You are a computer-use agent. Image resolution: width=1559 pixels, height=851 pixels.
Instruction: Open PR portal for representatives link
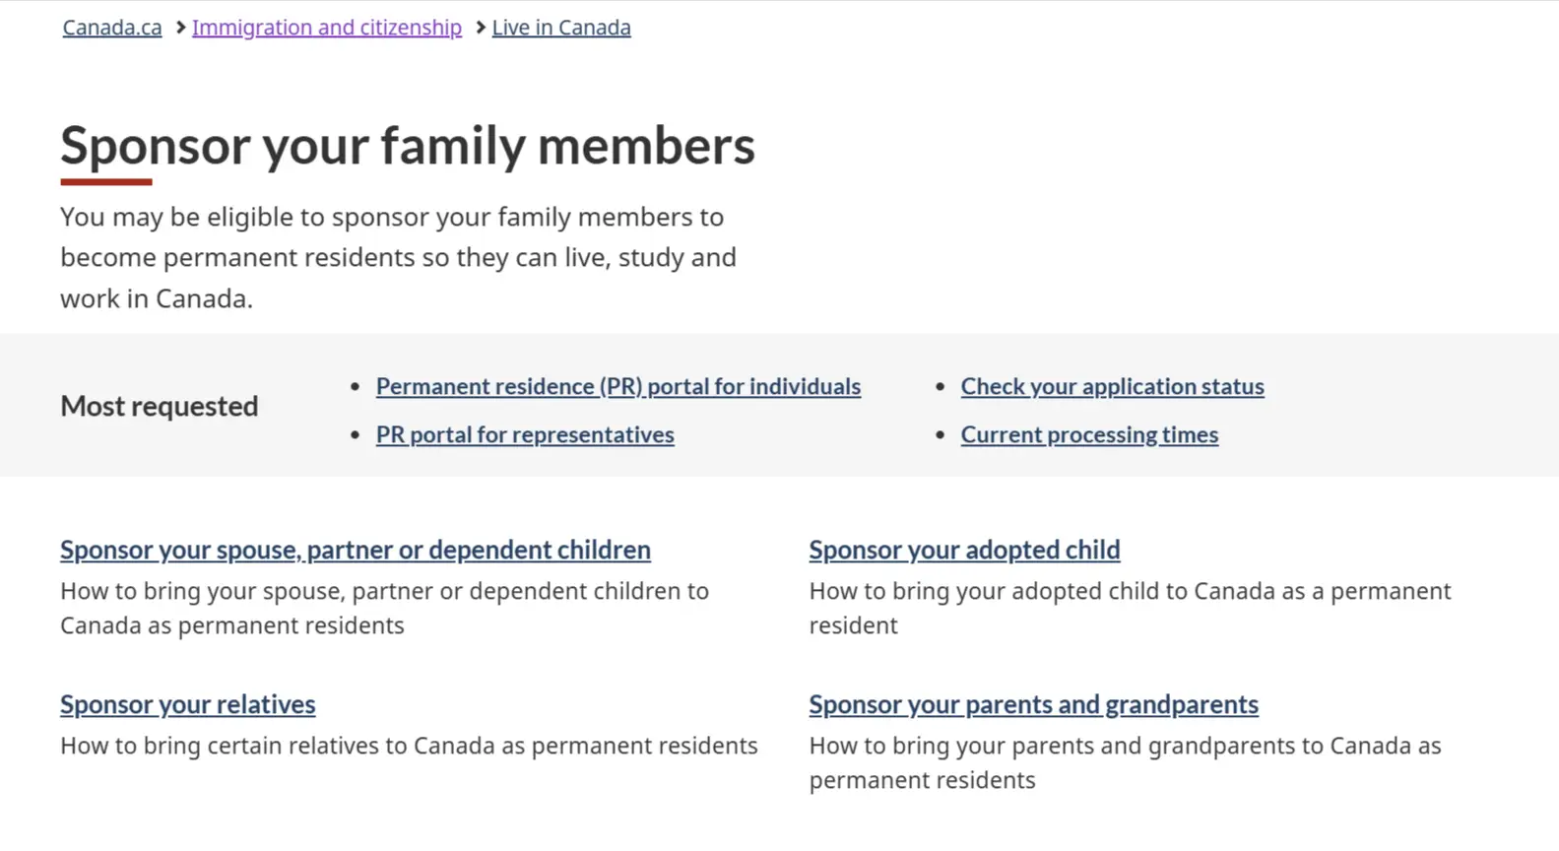524,434
